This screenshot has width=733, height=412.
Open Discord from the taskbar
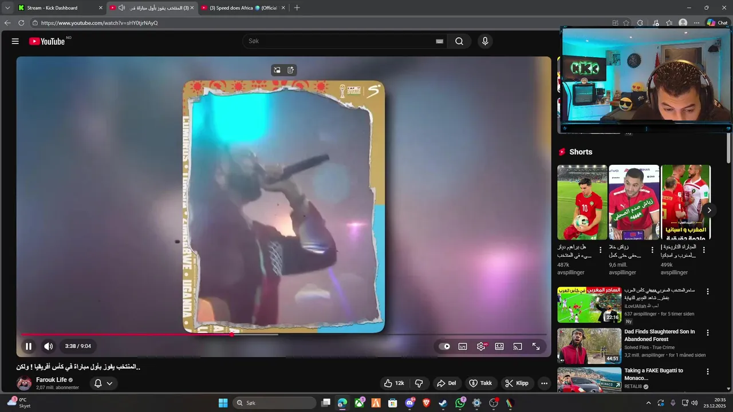(x=409, y=403)
